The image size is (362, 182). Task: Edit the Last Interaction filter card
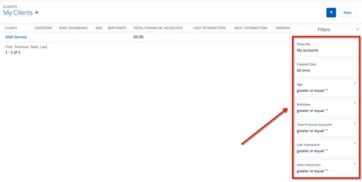326,148
